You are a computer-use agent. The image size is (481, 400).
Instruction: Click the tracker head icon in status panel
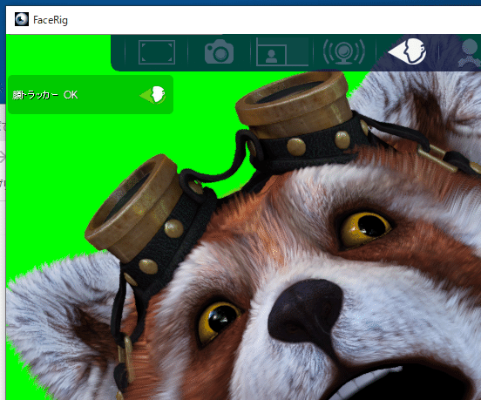coord(153,95)
